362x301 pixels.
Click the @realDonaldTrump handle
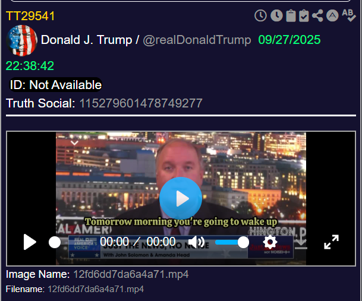(x=197, y=40)
